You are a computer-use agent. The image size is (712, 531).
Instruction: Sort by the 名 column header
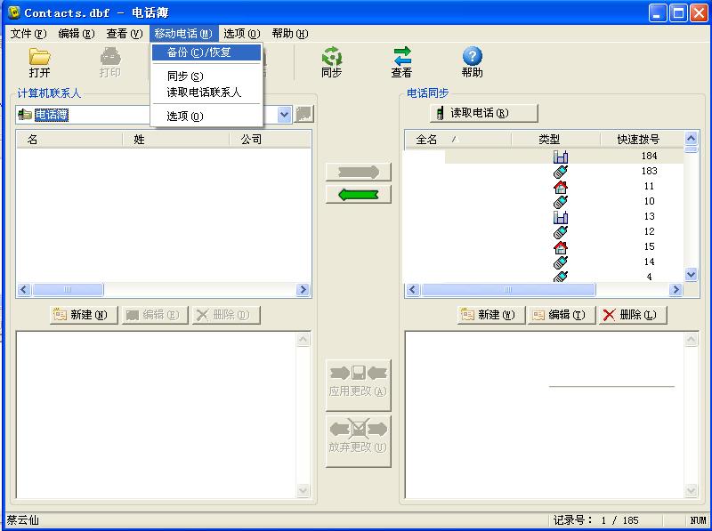click(69, 140)
